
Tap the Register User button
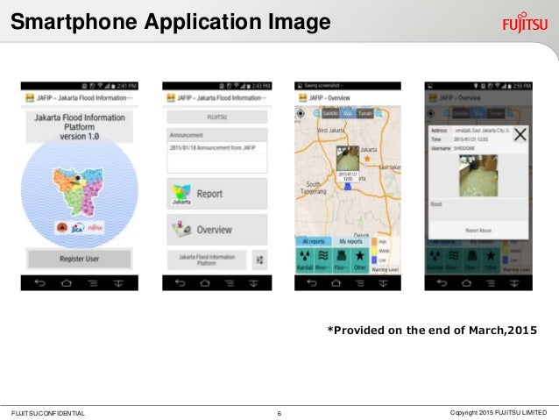click(x=80, y=259)
